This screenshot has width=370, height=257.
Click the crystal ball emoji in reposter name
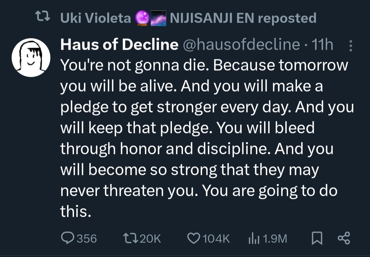(x=142, y=18)
